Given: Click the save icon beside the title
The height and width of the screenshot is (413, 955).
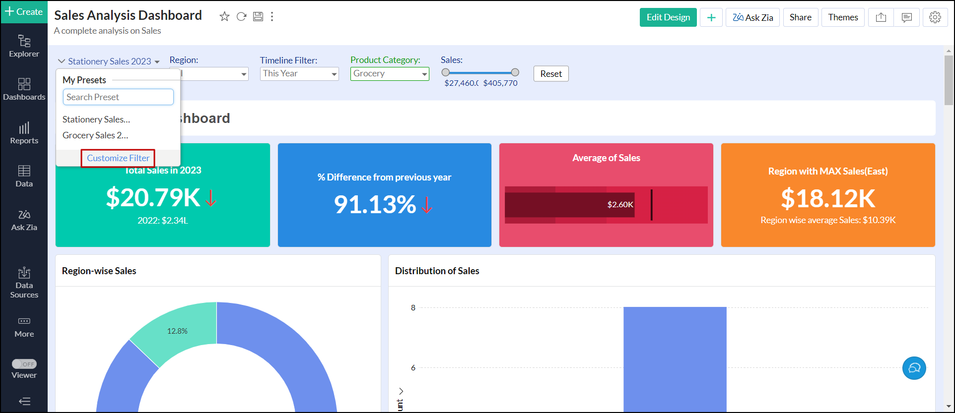Looking at the screenshot, I should [x=258, y=16].
